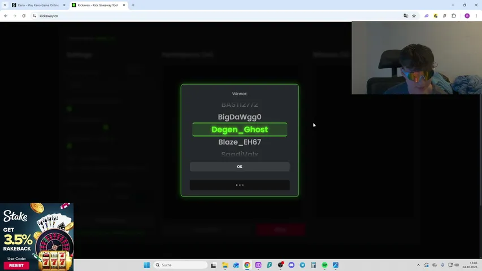Switch to the Keno game browser tab
The height and width of the screenshot is (271, 482).
point(37,5)
